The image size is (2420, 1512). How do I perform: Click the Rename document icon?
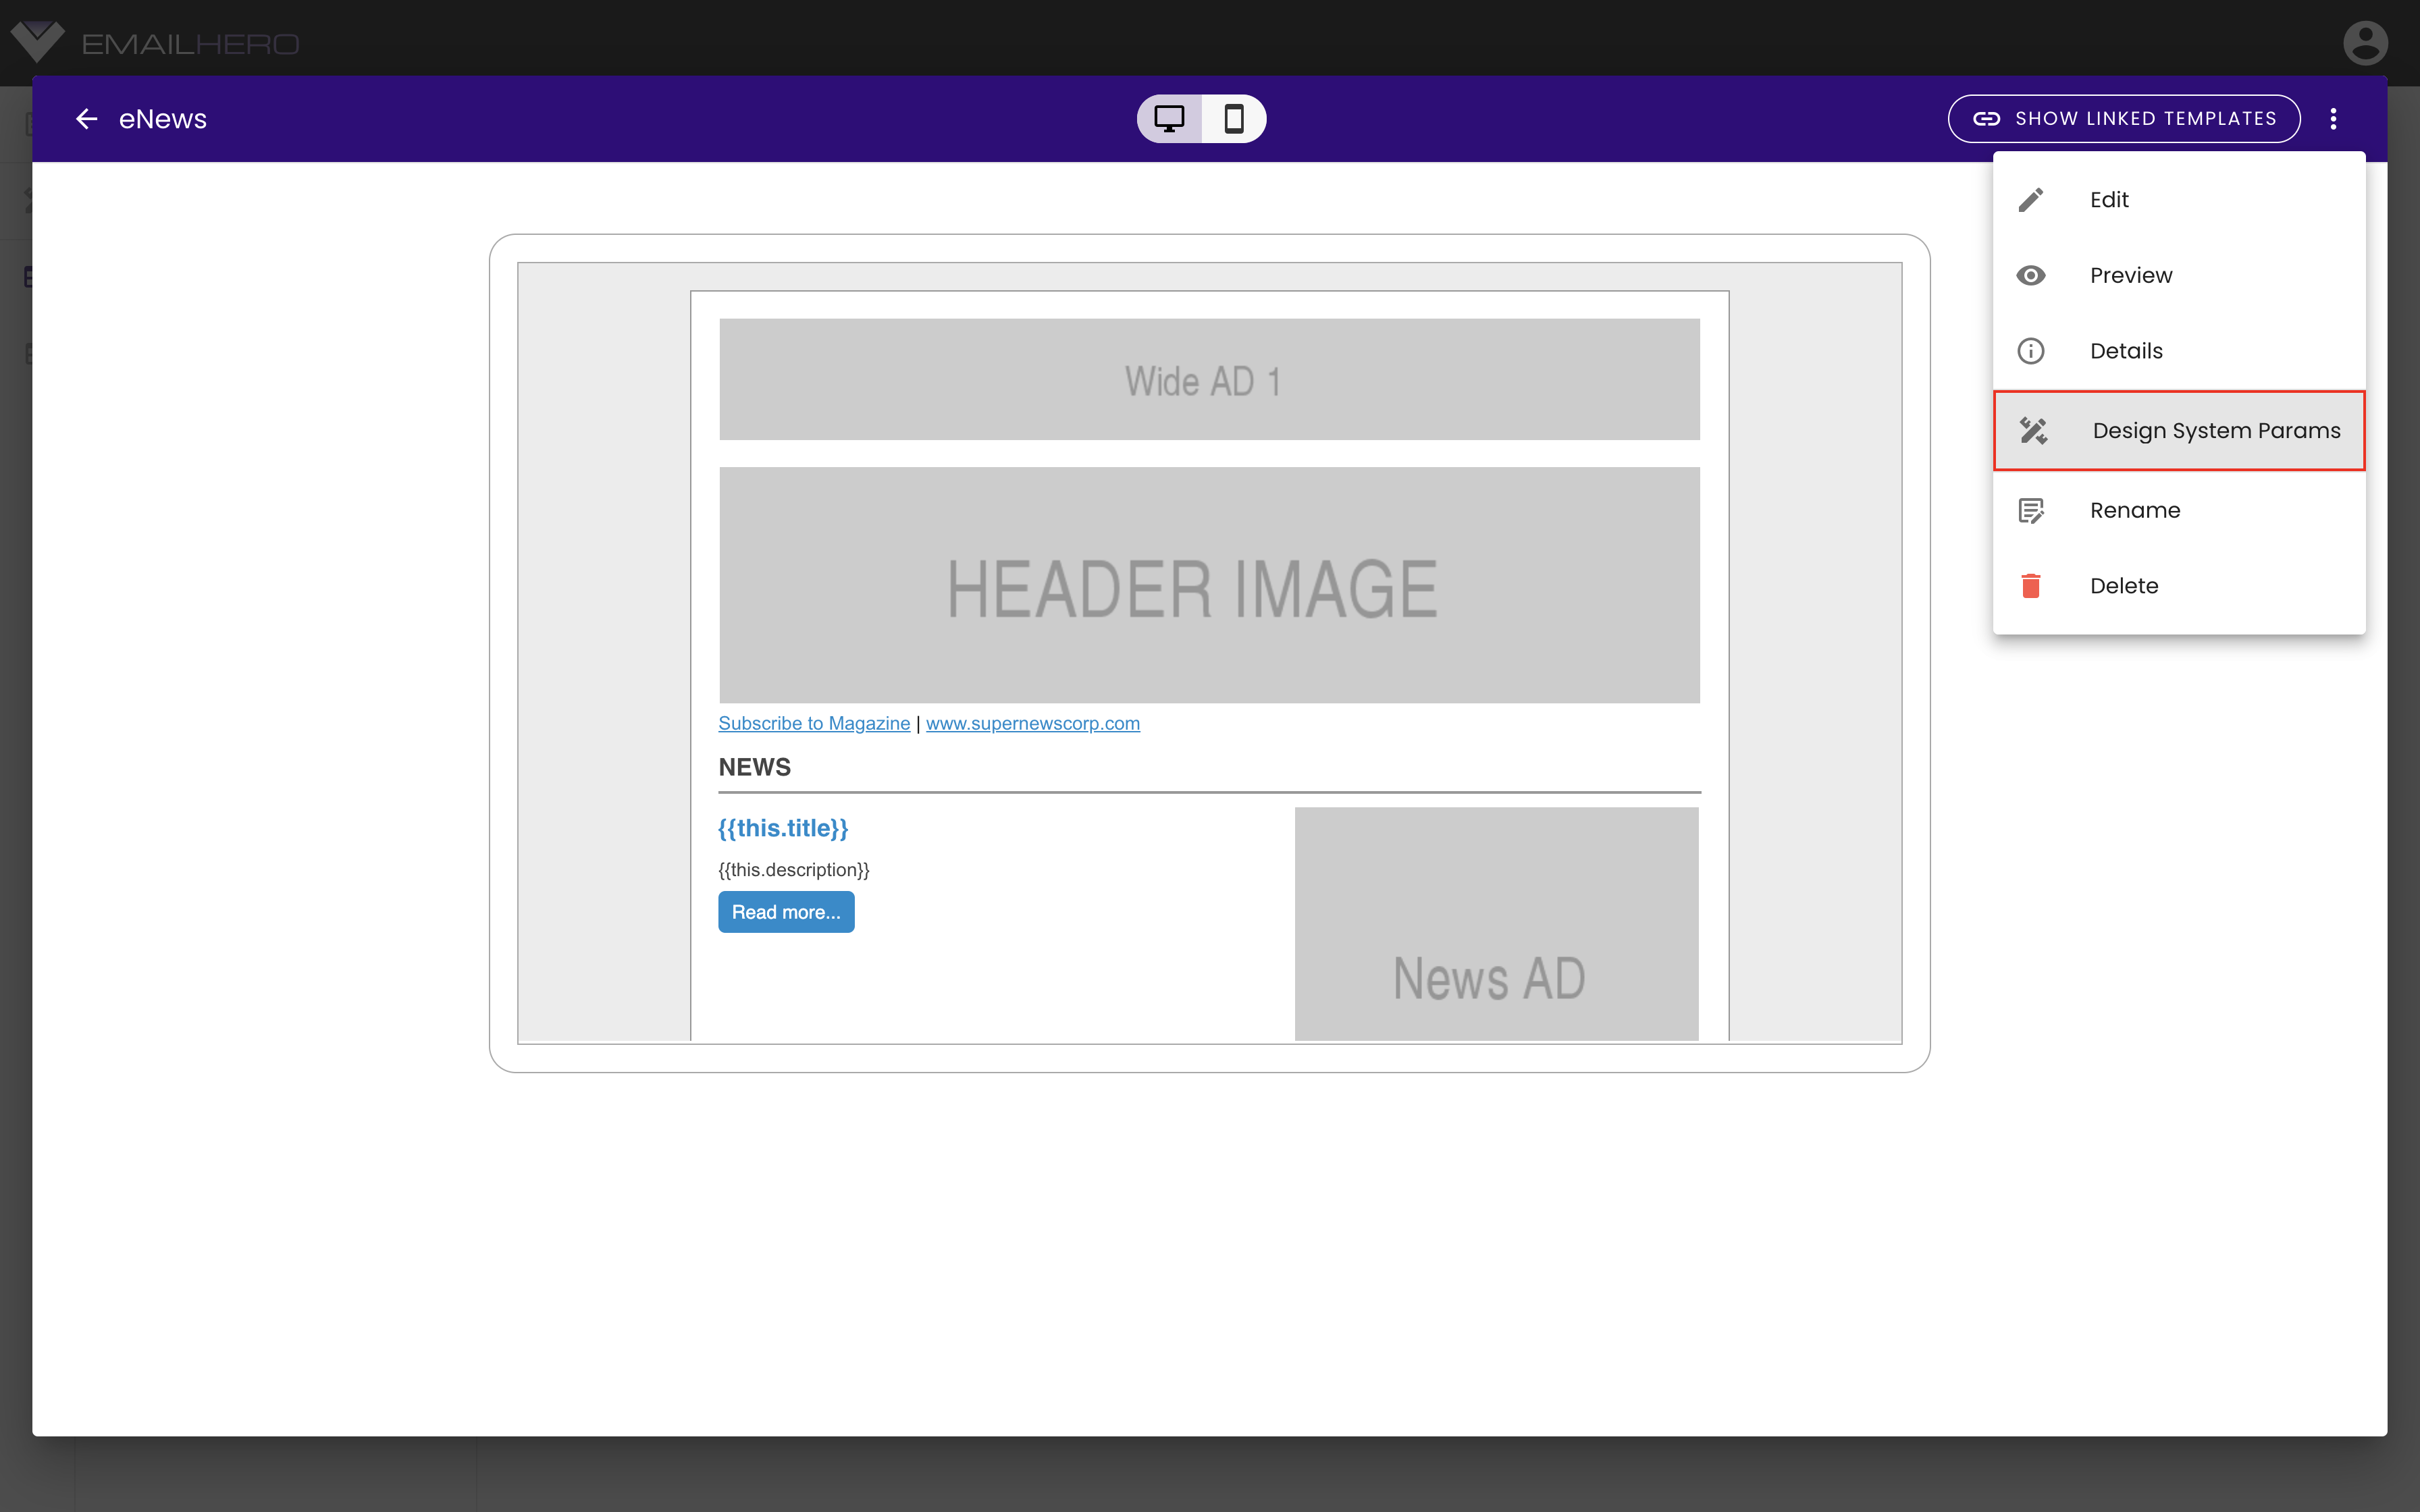[2032, 509]
